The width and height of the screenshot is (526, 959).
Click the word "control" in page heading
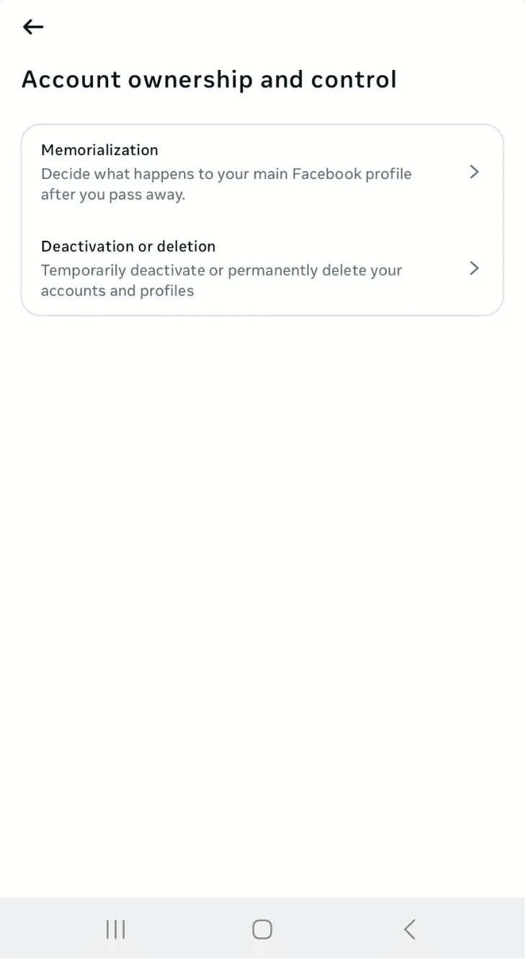click(x=354, y=79)
